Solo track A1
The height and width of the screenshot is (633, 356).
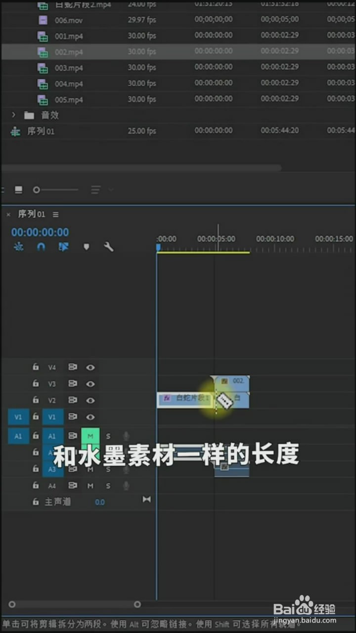click(x=108, y=436)
